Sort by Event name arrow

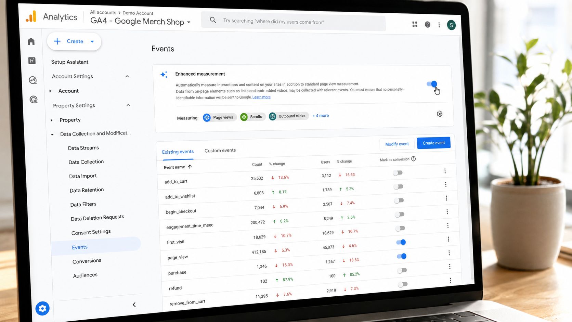pos(190,167)
